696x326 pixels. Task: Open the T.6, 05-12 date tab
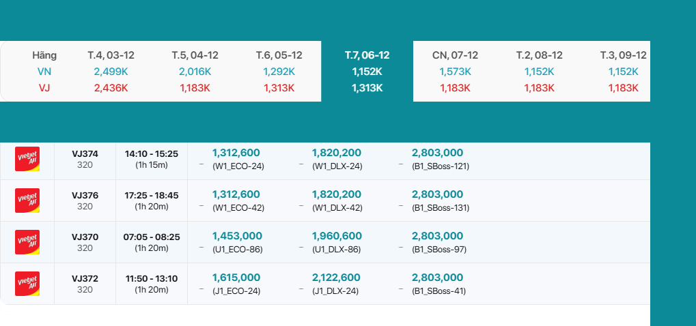pos(279,71)
